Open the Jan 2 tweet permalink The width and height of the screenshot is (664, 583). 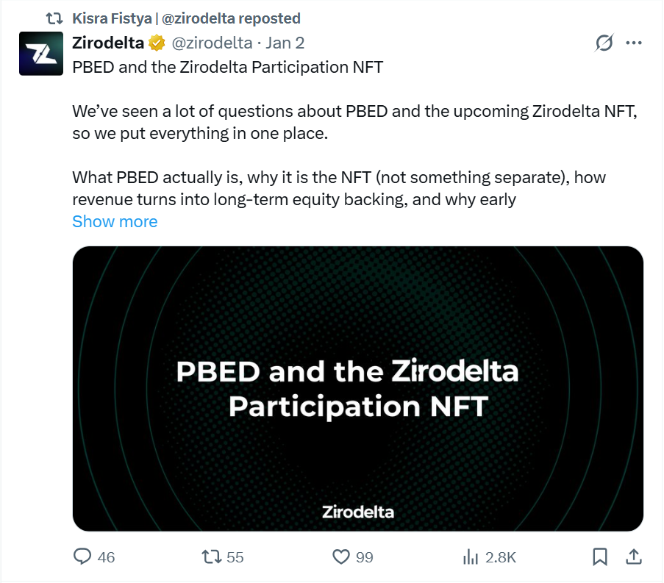pyautogui.click(x=284, y=43)
